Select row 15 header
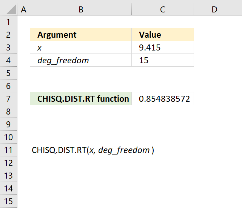 point(8,201)
